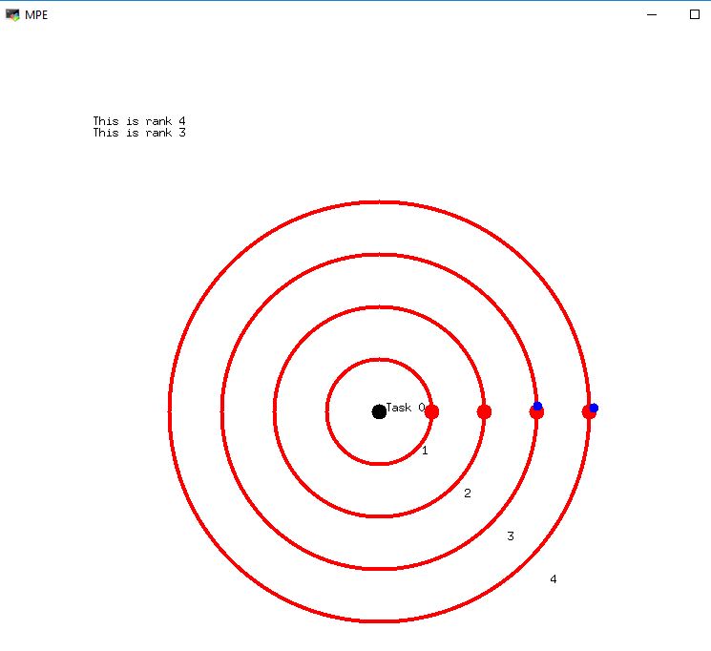Image resolution: width=711 pixels, height=651 pixels.
Task: Select the red dot on ring 1
Action: click(x=431, y=412)
